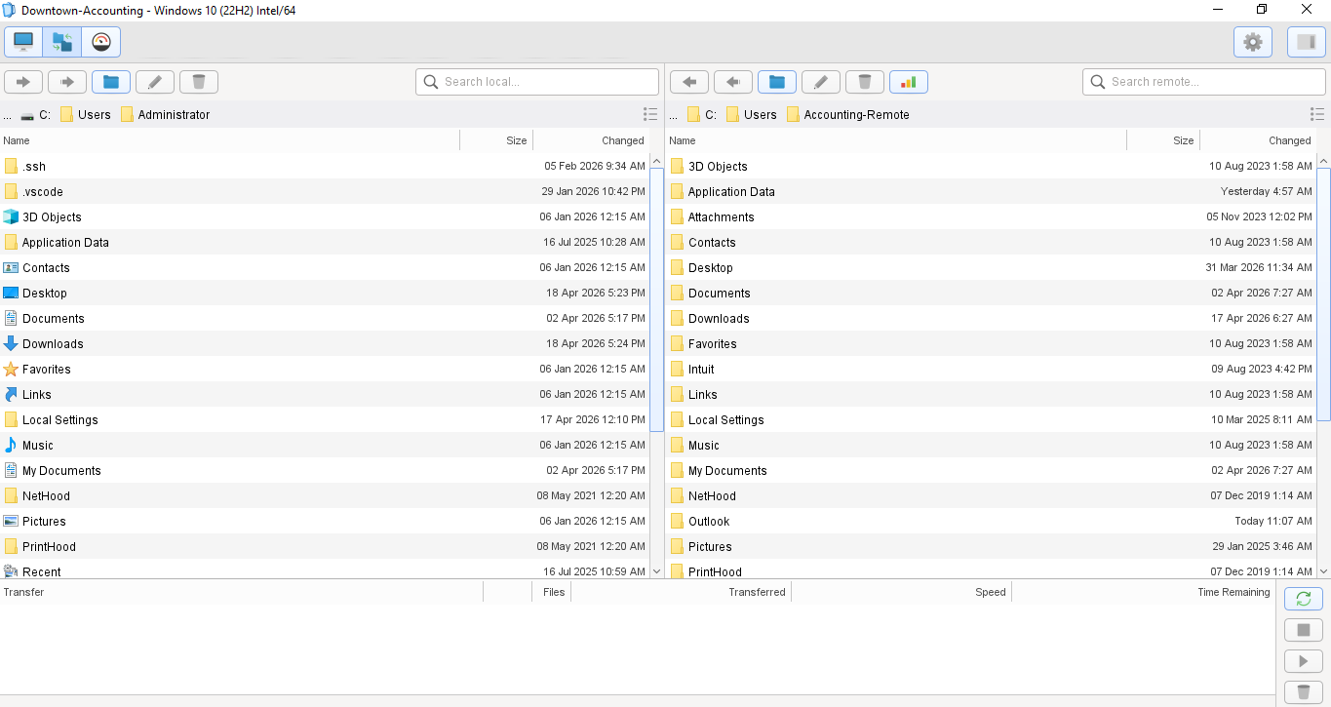Resume transfers with the play icon

(x=1304, y=660)
